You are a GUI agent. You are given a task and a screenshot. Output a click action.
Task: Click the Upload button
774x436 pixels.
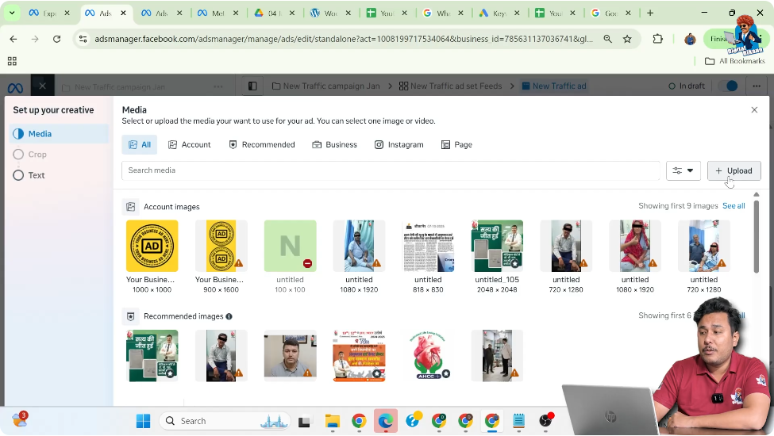click(734, 170)
